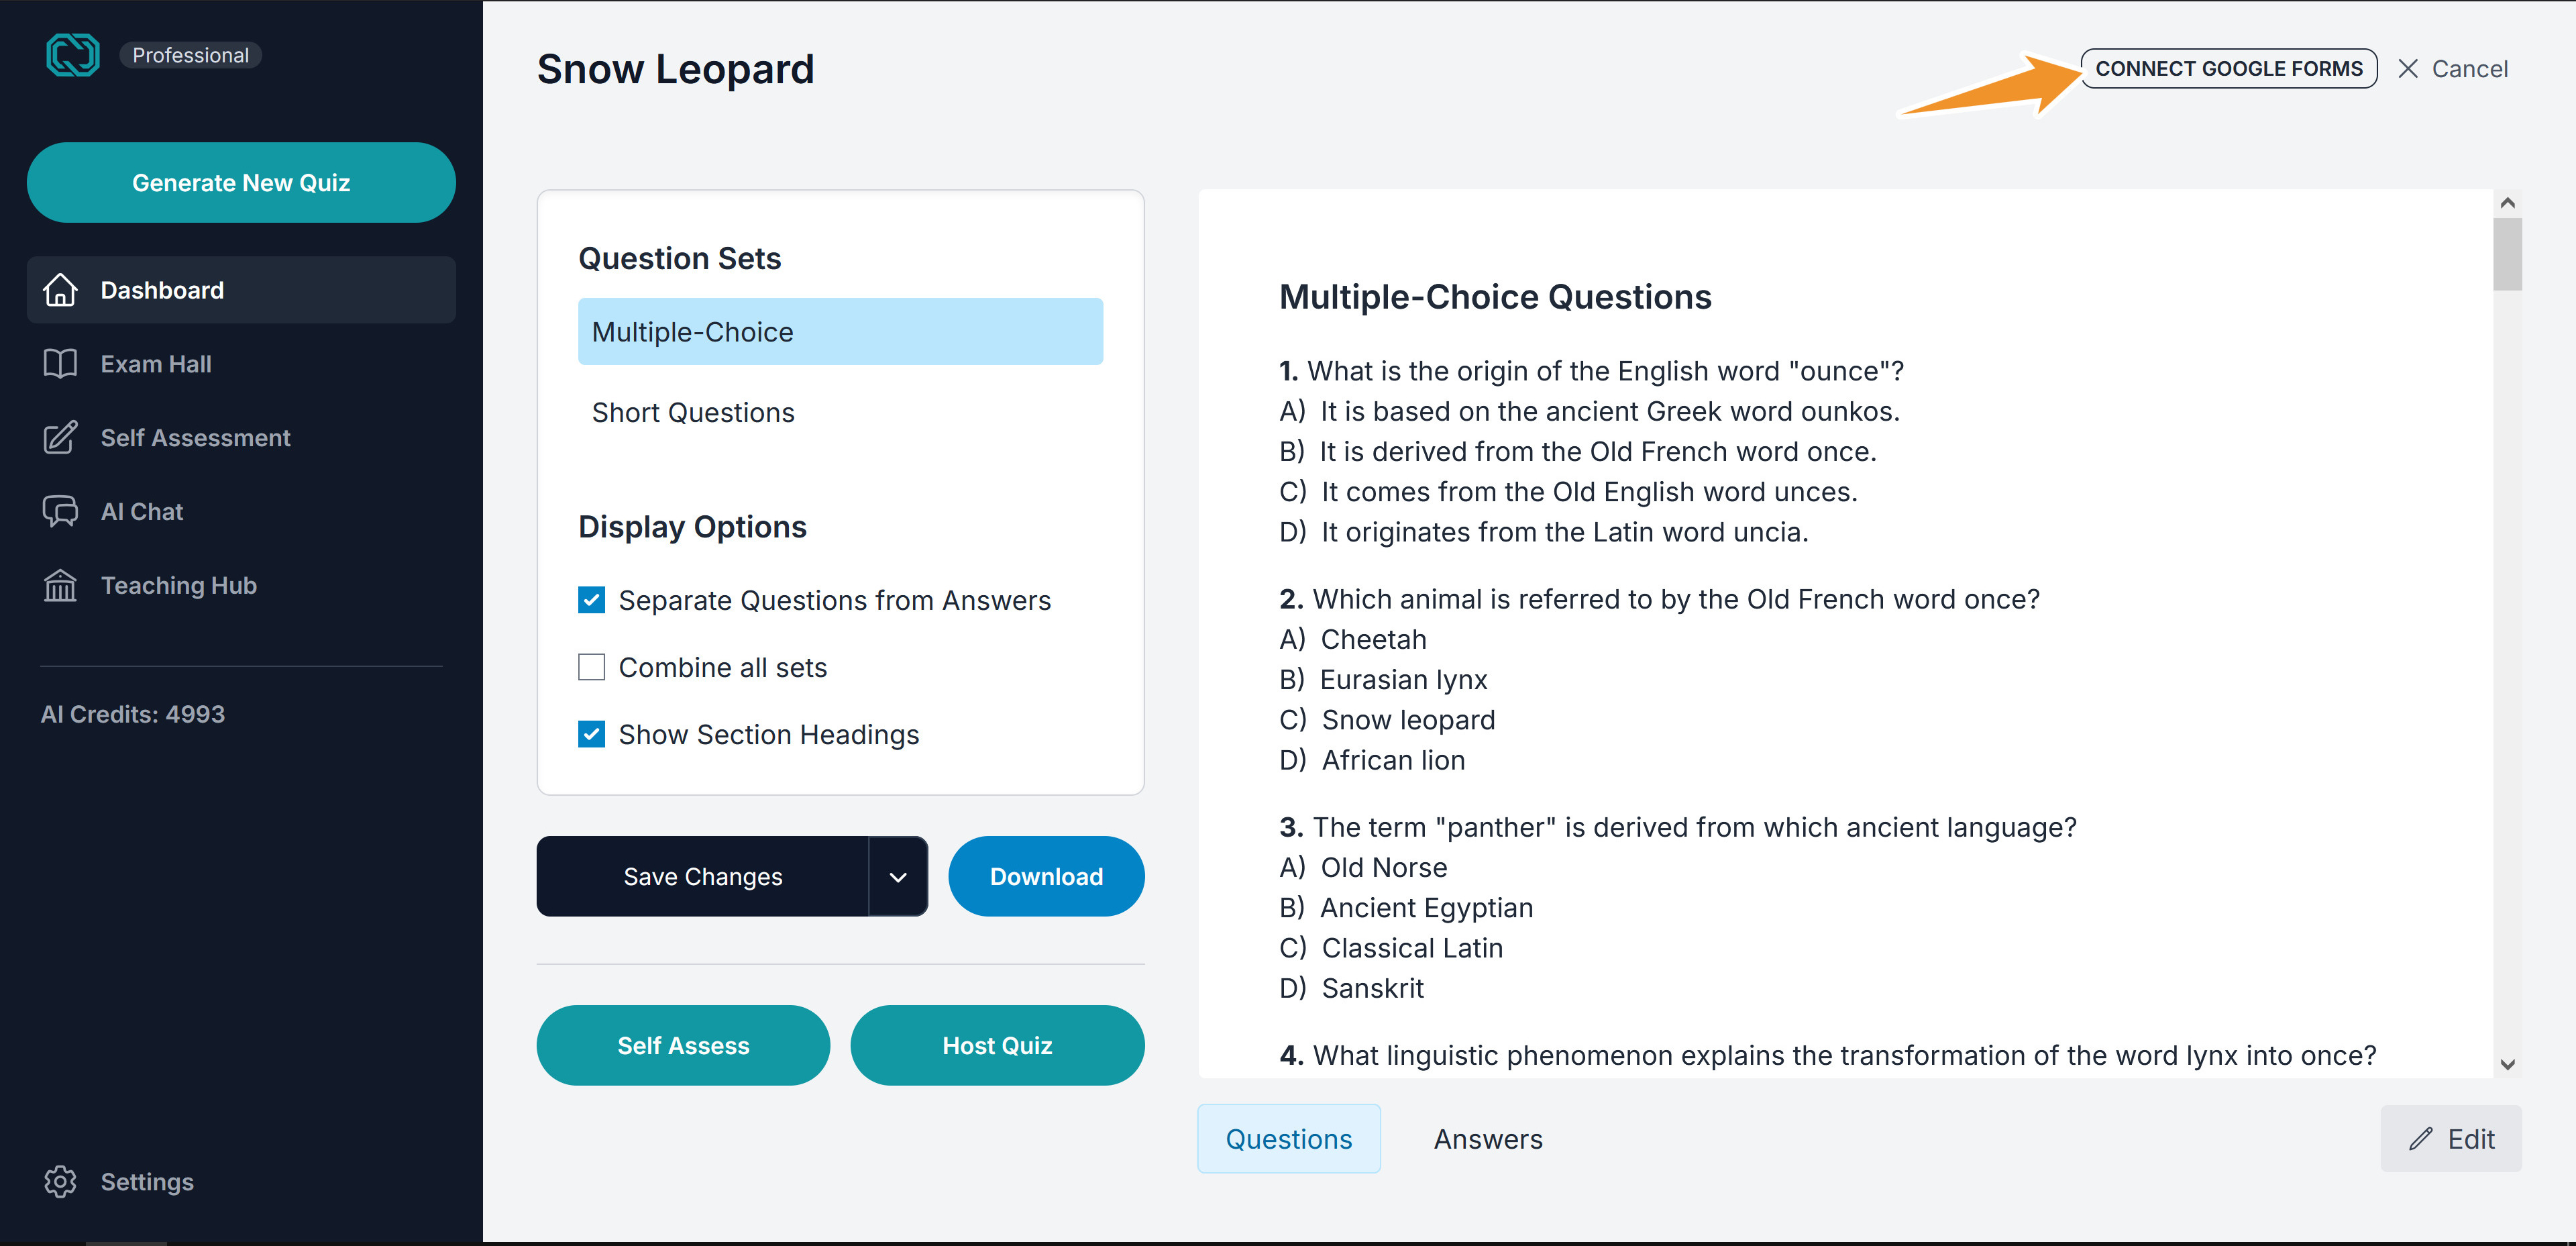Open Settings via the gear icon
The image size is (2576, 1246).
60,1181
